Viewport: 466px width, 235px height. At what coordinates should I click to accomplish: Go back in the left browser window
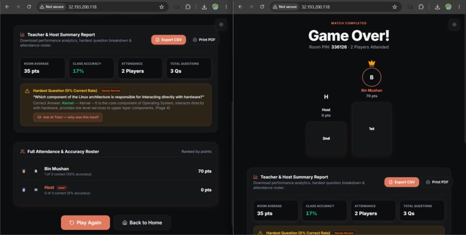point(8,6)
